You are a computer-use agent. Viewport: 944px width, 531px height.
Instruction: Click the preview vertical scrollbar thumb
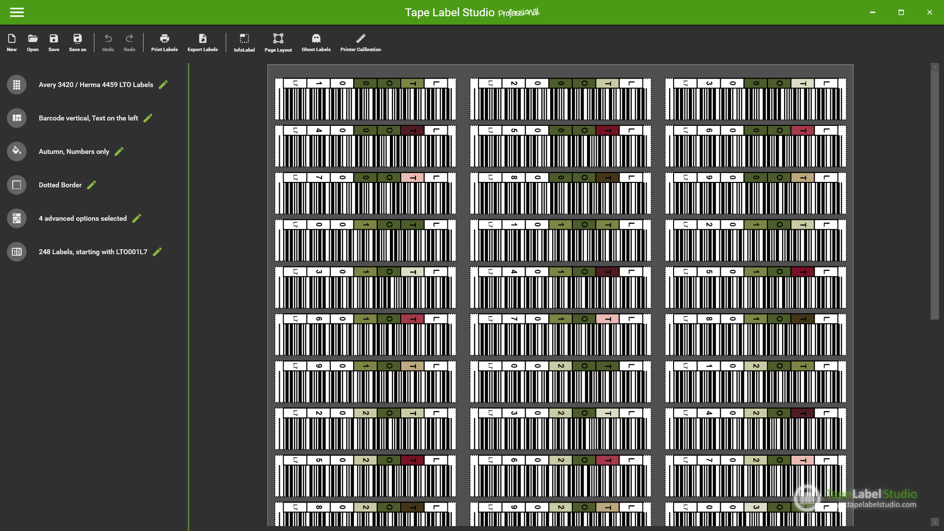coord(935,195)
